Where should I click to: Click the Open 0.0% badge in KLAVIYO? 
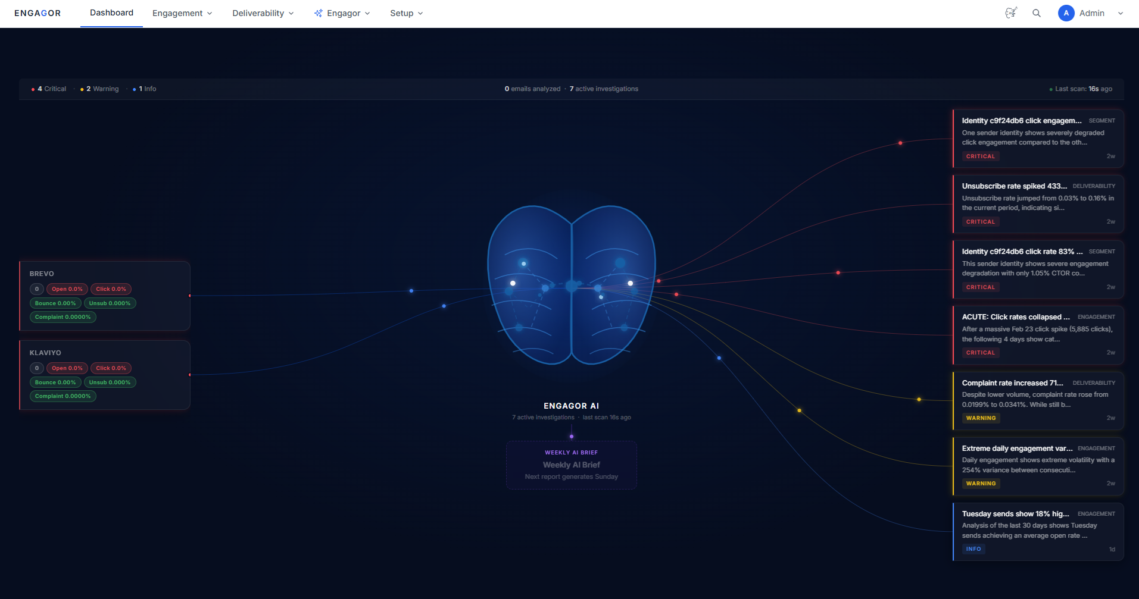(x=67, y=368)
